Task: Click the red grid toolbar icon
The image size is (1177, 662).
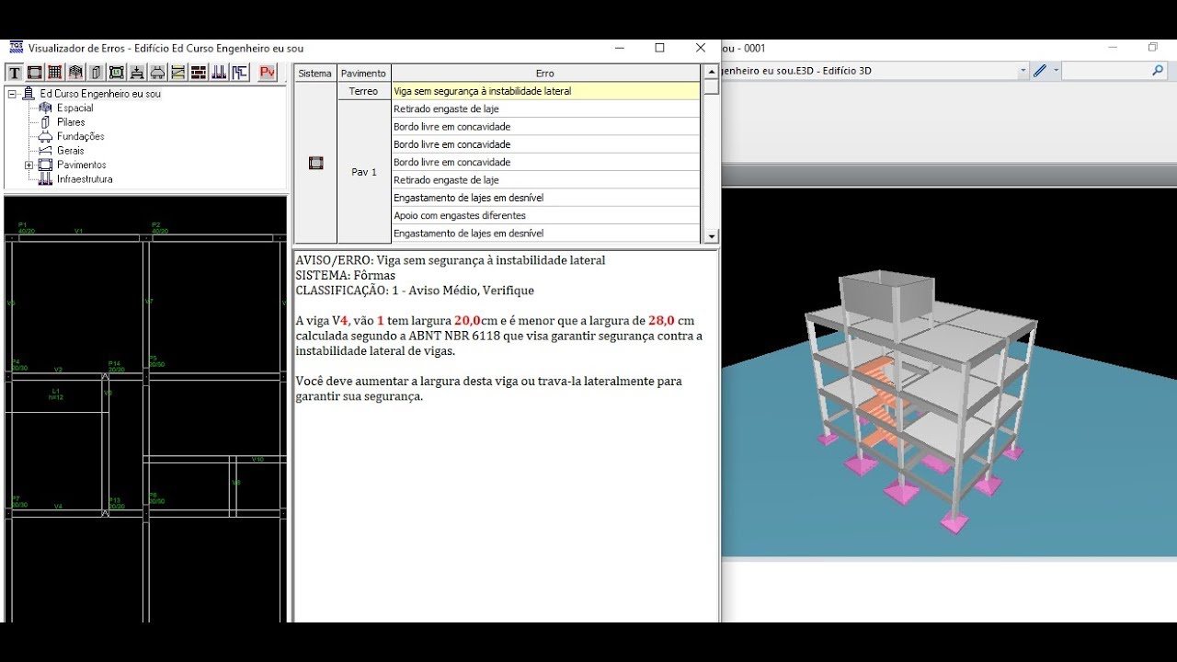Action: click(x=55, y=73)
